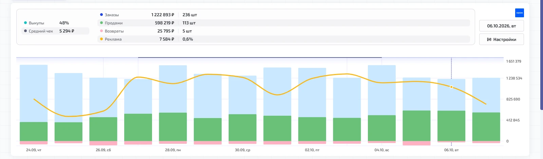The image size is (543, 159).
Task: Click the green Продажи legend dot
Action: [101, 23]
